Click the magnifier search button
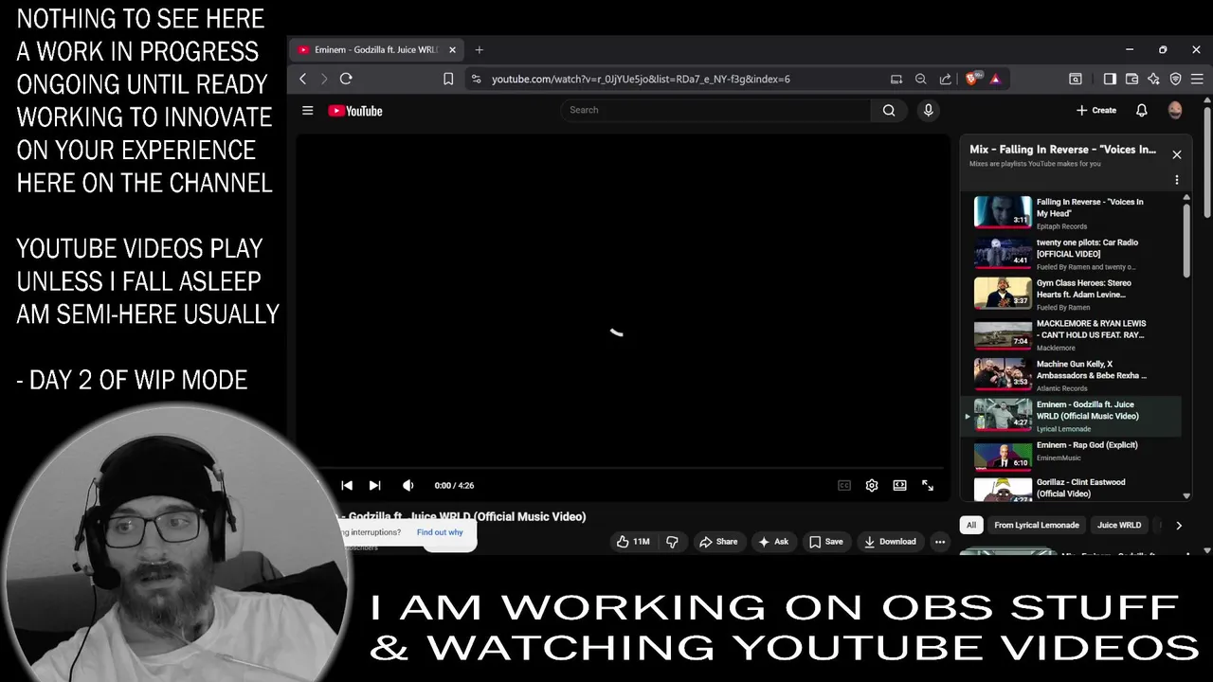The height and width of the screenshot is (682, 1213). click(x=889, y=110)
